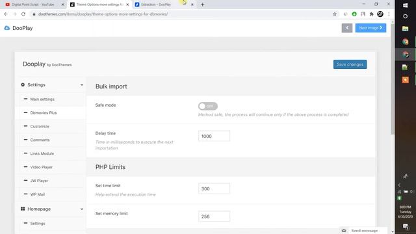This screenshot has width=416, height=234.
Task: Open Cortana search circle
Action: (405, 16)
